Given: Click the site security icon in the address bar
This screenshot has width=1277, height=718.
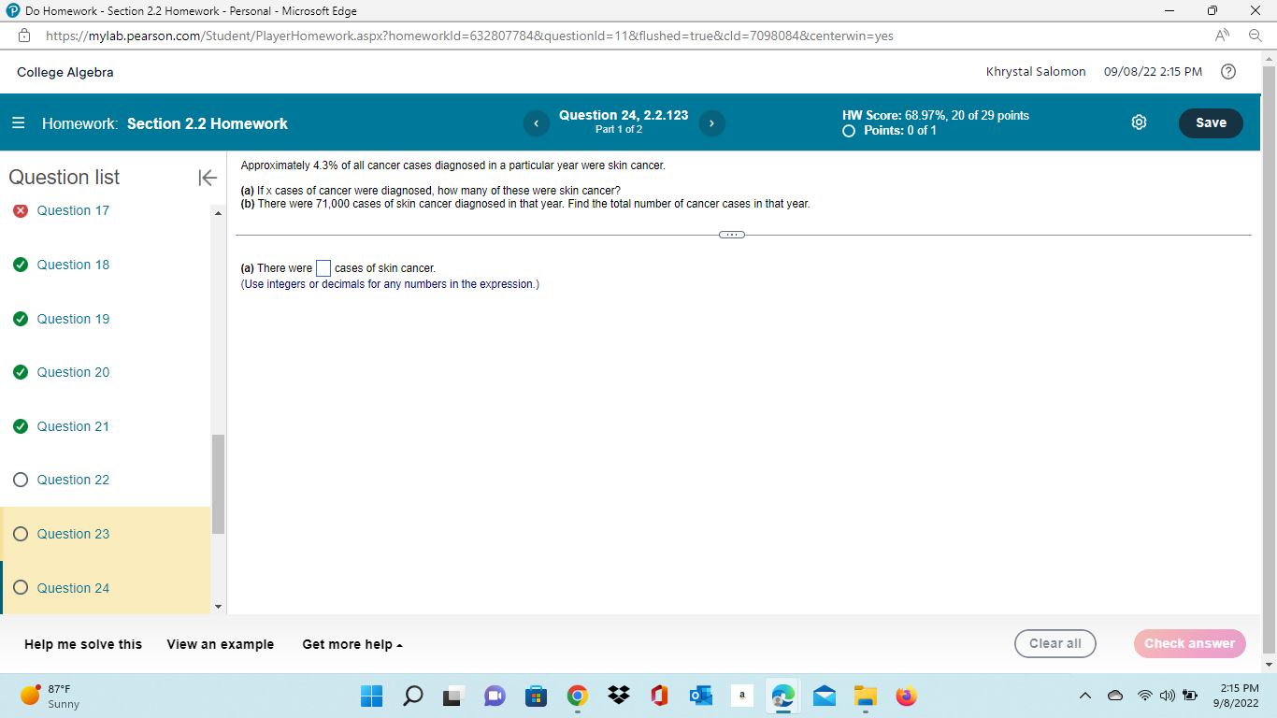Looking at the screenshot, I should (25, 34).
